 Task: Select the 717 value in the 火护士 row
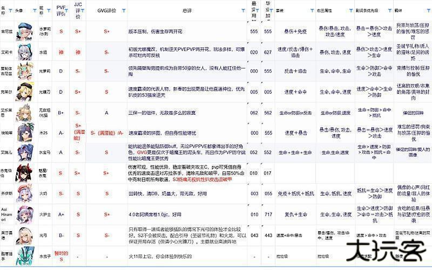point(268,214)
